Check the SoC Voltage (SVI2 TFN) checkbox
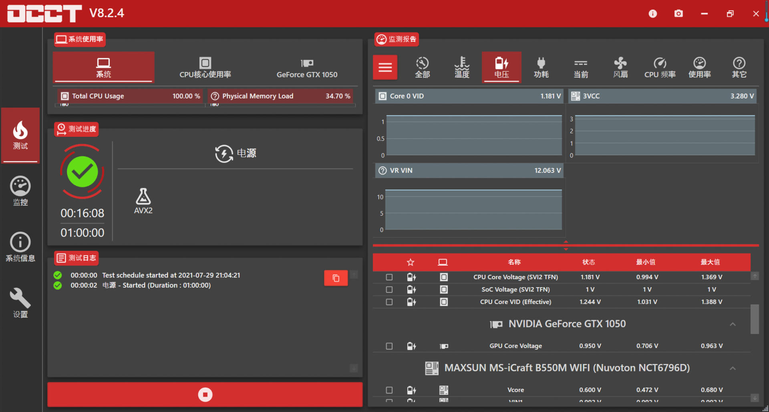Screen dimensions: 769x412 pos(389,290)
